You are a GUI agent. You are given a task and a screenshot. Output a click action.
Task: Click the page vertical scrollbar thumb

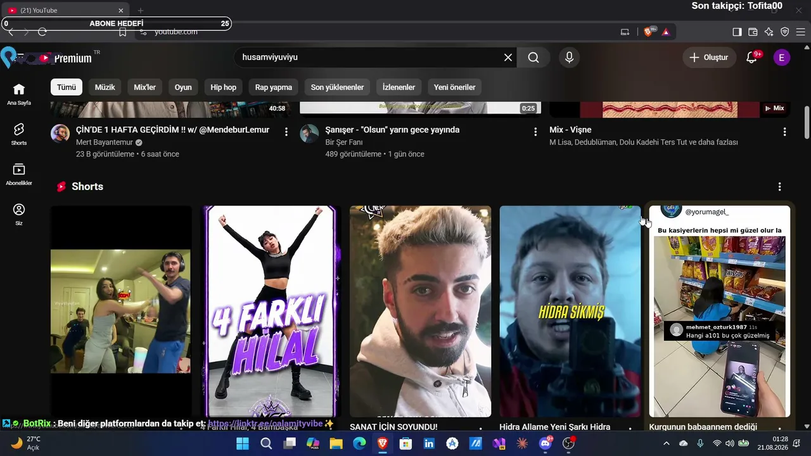[x=807, y=122]
